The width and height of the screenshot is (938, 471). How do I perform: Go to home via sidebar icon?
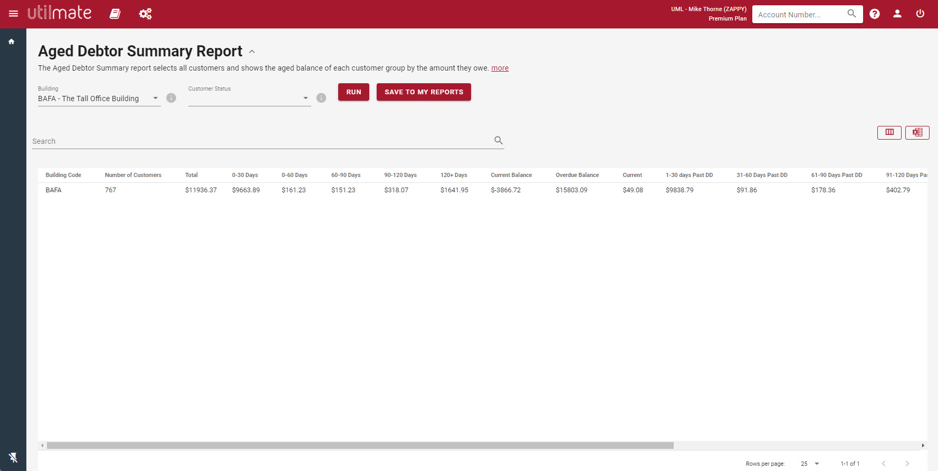point(12,42)
